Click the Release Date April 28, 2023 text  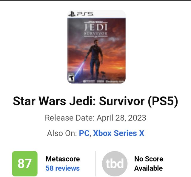click(95, 118)
